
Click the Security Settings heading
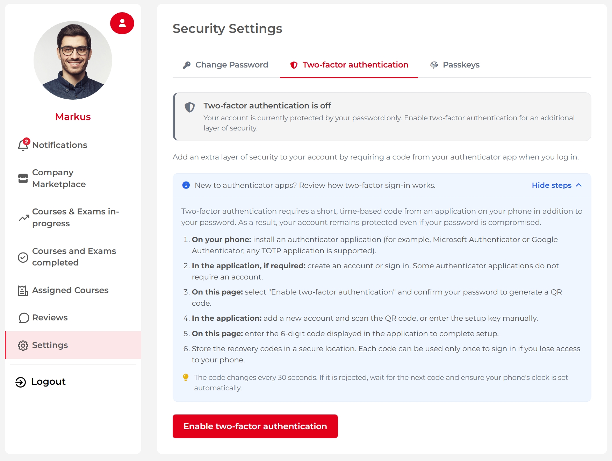228,29
